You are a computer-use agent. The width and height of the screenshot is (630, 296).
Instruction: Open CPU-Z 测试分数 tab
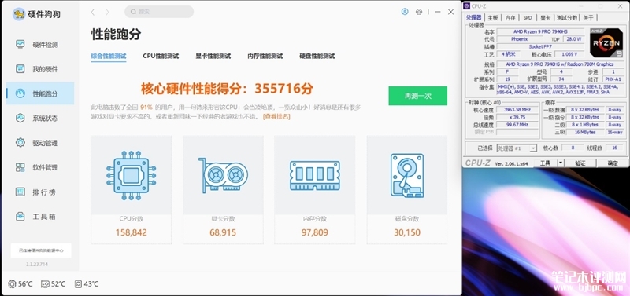[567, 18]
